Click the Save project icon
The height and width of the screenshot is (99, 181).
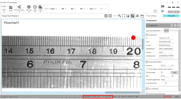pyautogui.click(x=11, y=8)
